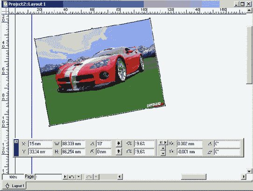Click the horizontal scrollbar right arrow

244,177
